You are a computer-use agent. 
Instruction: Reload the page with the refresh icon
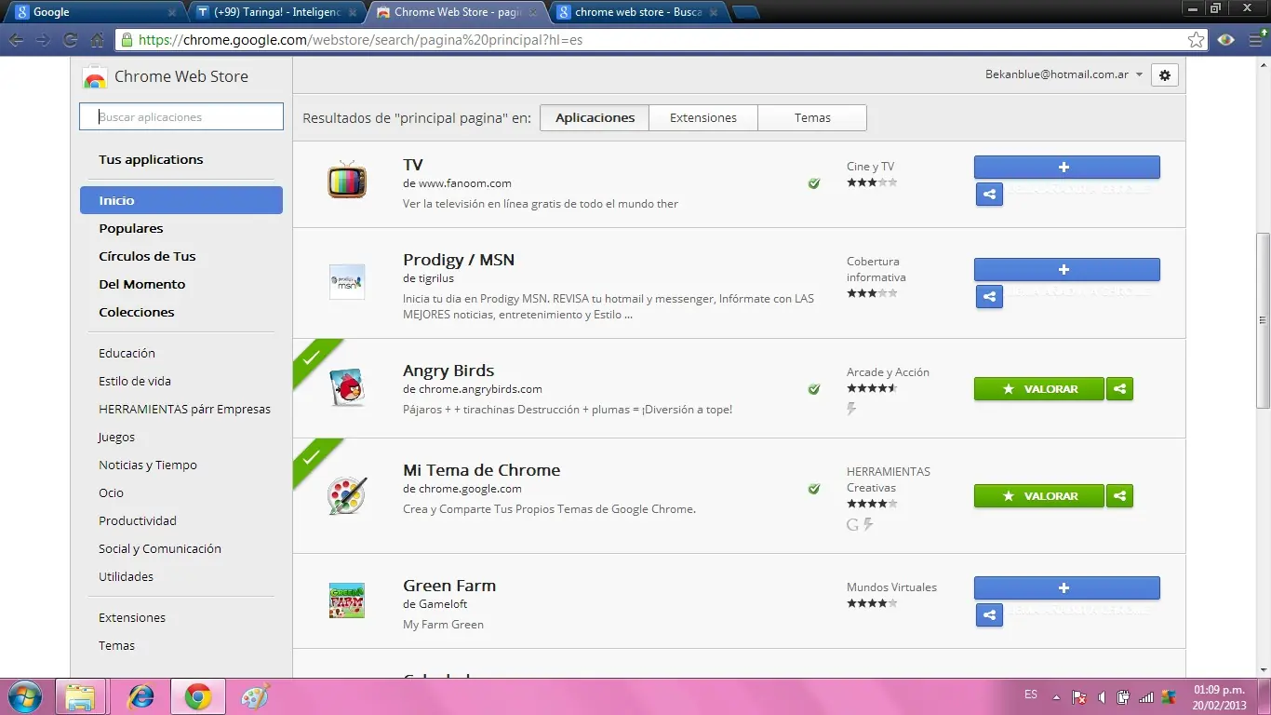(70, 40)
